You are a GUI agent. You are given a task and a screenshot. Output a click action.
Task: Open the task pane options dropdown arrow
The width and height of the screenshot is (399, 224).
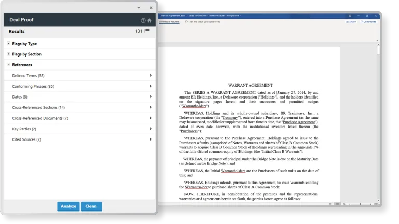[x=138, y=8]
